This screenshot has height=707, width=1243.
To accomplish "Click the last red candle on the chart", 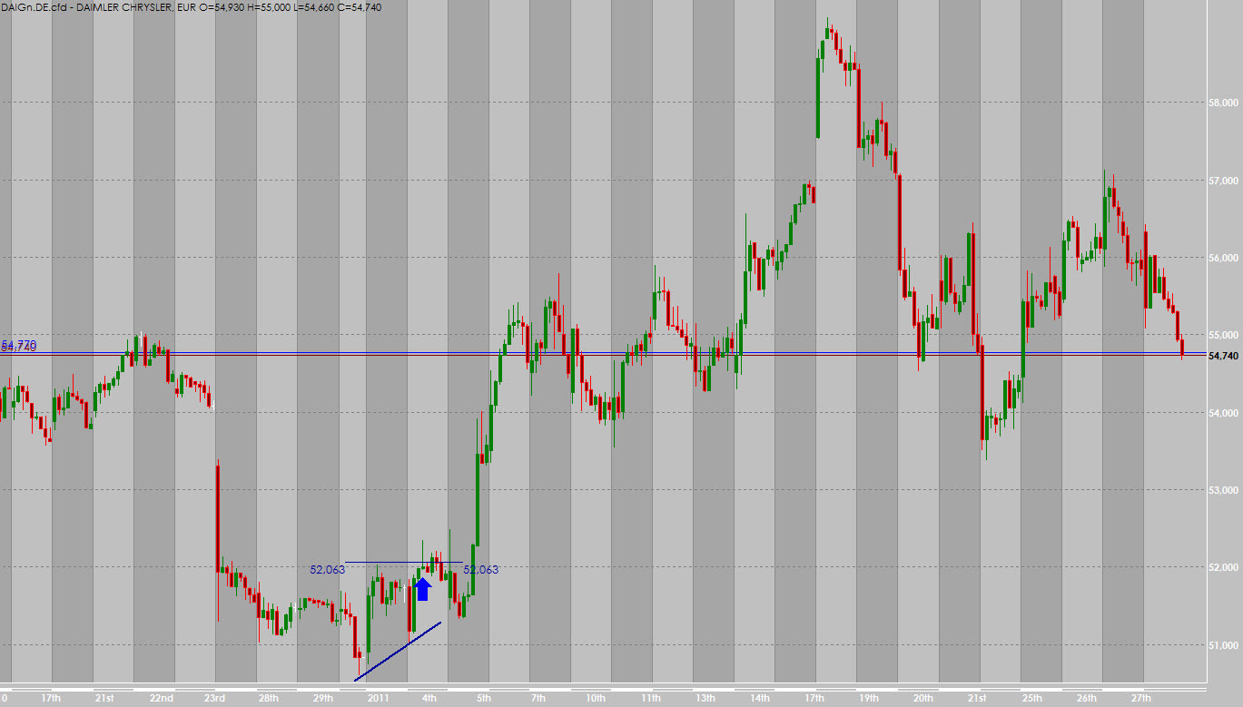I will click(x=1181, y=346).
